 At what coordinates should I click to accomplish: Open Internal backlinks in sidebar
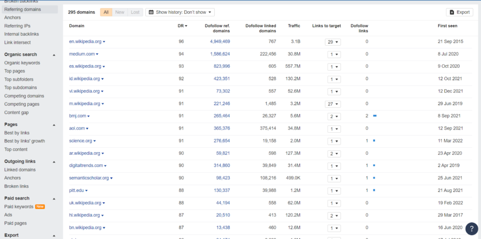coord(21,34)
